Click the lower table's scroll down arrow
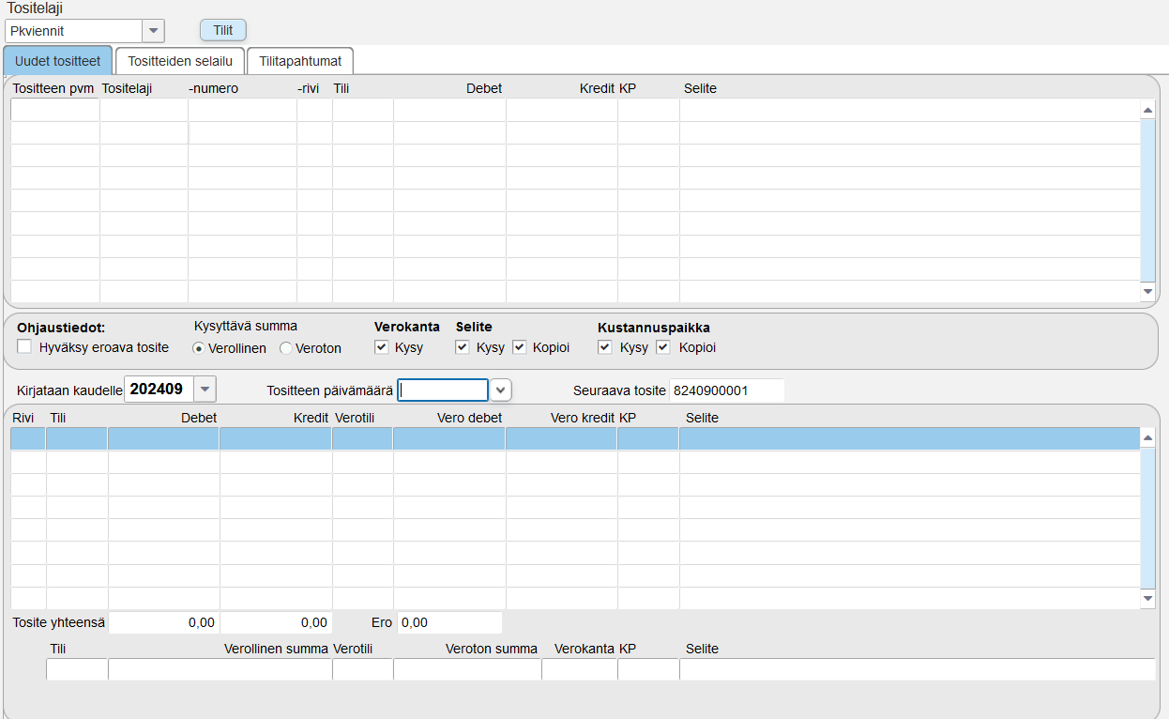The width and height of the screenshot is (1169, 719). [1147, 598]
